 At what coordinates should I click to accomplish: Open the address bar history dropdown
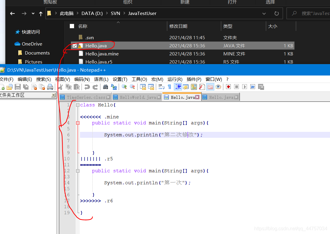tap(264, 13)
